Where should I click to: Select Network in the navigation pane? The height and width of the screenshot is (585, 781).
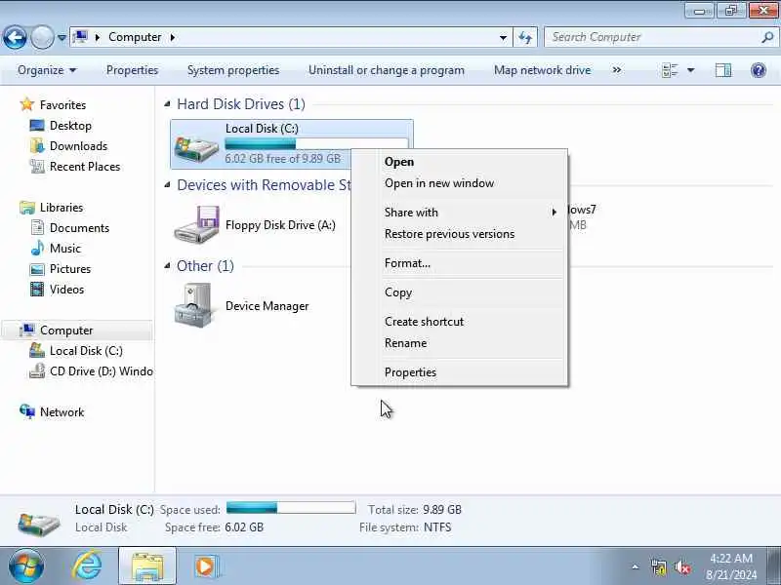pos(62,411)
